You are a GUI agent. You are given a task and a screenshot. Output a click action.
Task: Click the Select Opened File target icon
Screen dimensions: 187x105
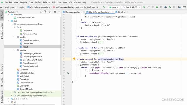41,12
